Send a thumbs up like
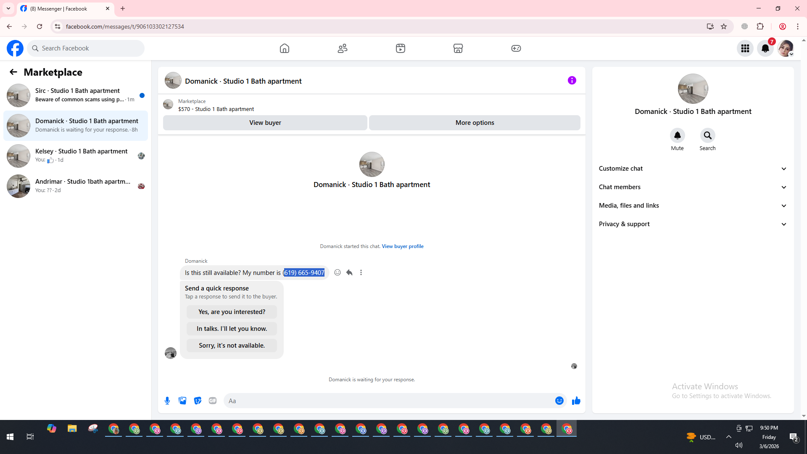The image size is (807, 454). [x=576, y=401]
